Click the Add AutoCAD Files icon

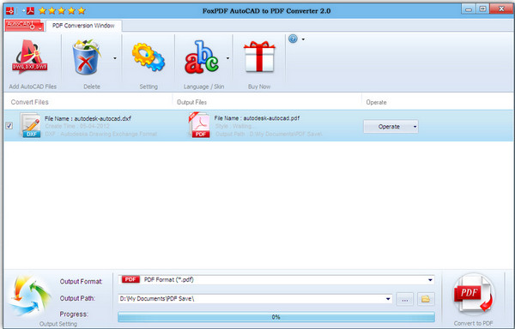[30, 57]
